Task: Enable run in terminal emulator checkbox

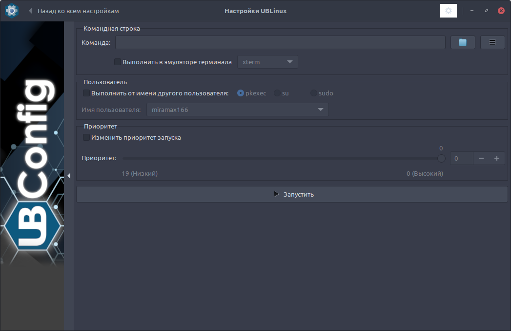Action: 118,62
